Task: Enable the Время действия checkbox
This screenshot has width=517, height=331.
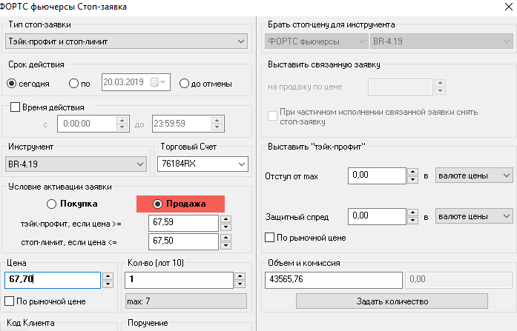Action: (x=16, y=108)
